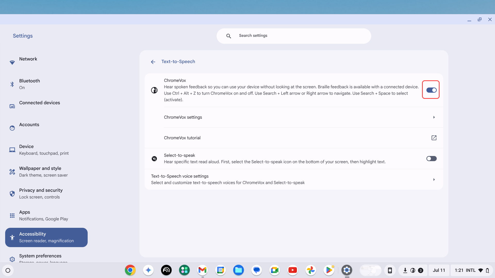Open Gmail from the shelf
495x278 pixels.
coord(202,270)
